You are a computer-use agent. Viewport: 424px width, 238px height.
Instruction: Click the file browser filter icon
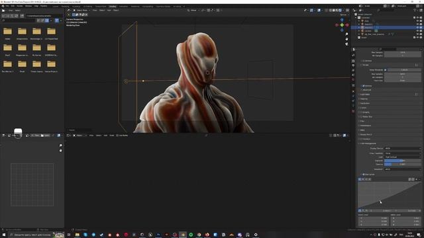57,20
